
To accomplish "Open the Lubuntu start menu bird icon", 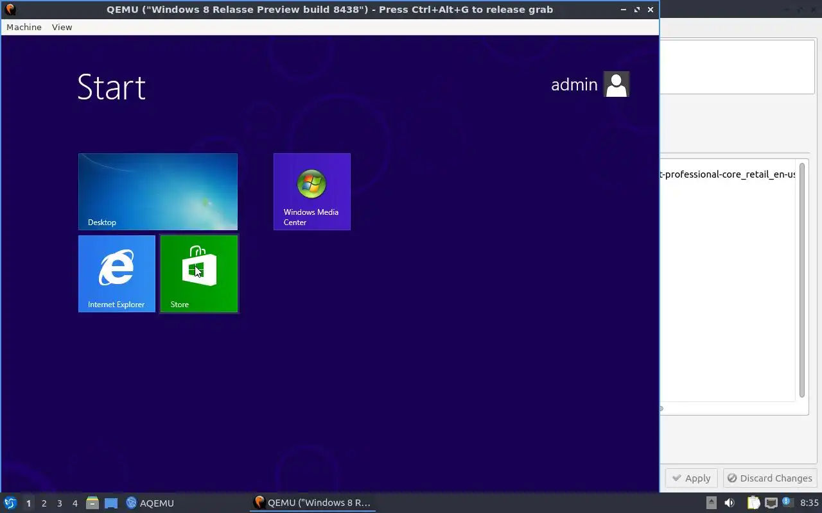I will (x=10, y=503).
